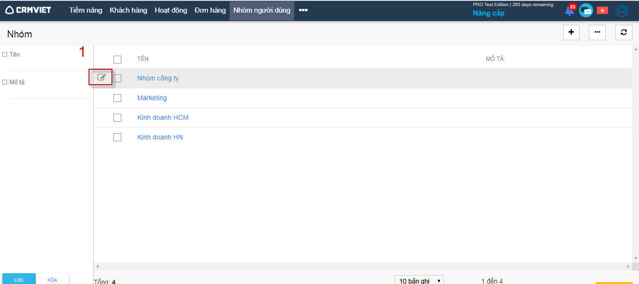Image resolution: width=639 pixels, height=284 pixels.
Task: Click the refresh icon button
Action: tap(624, 32)
